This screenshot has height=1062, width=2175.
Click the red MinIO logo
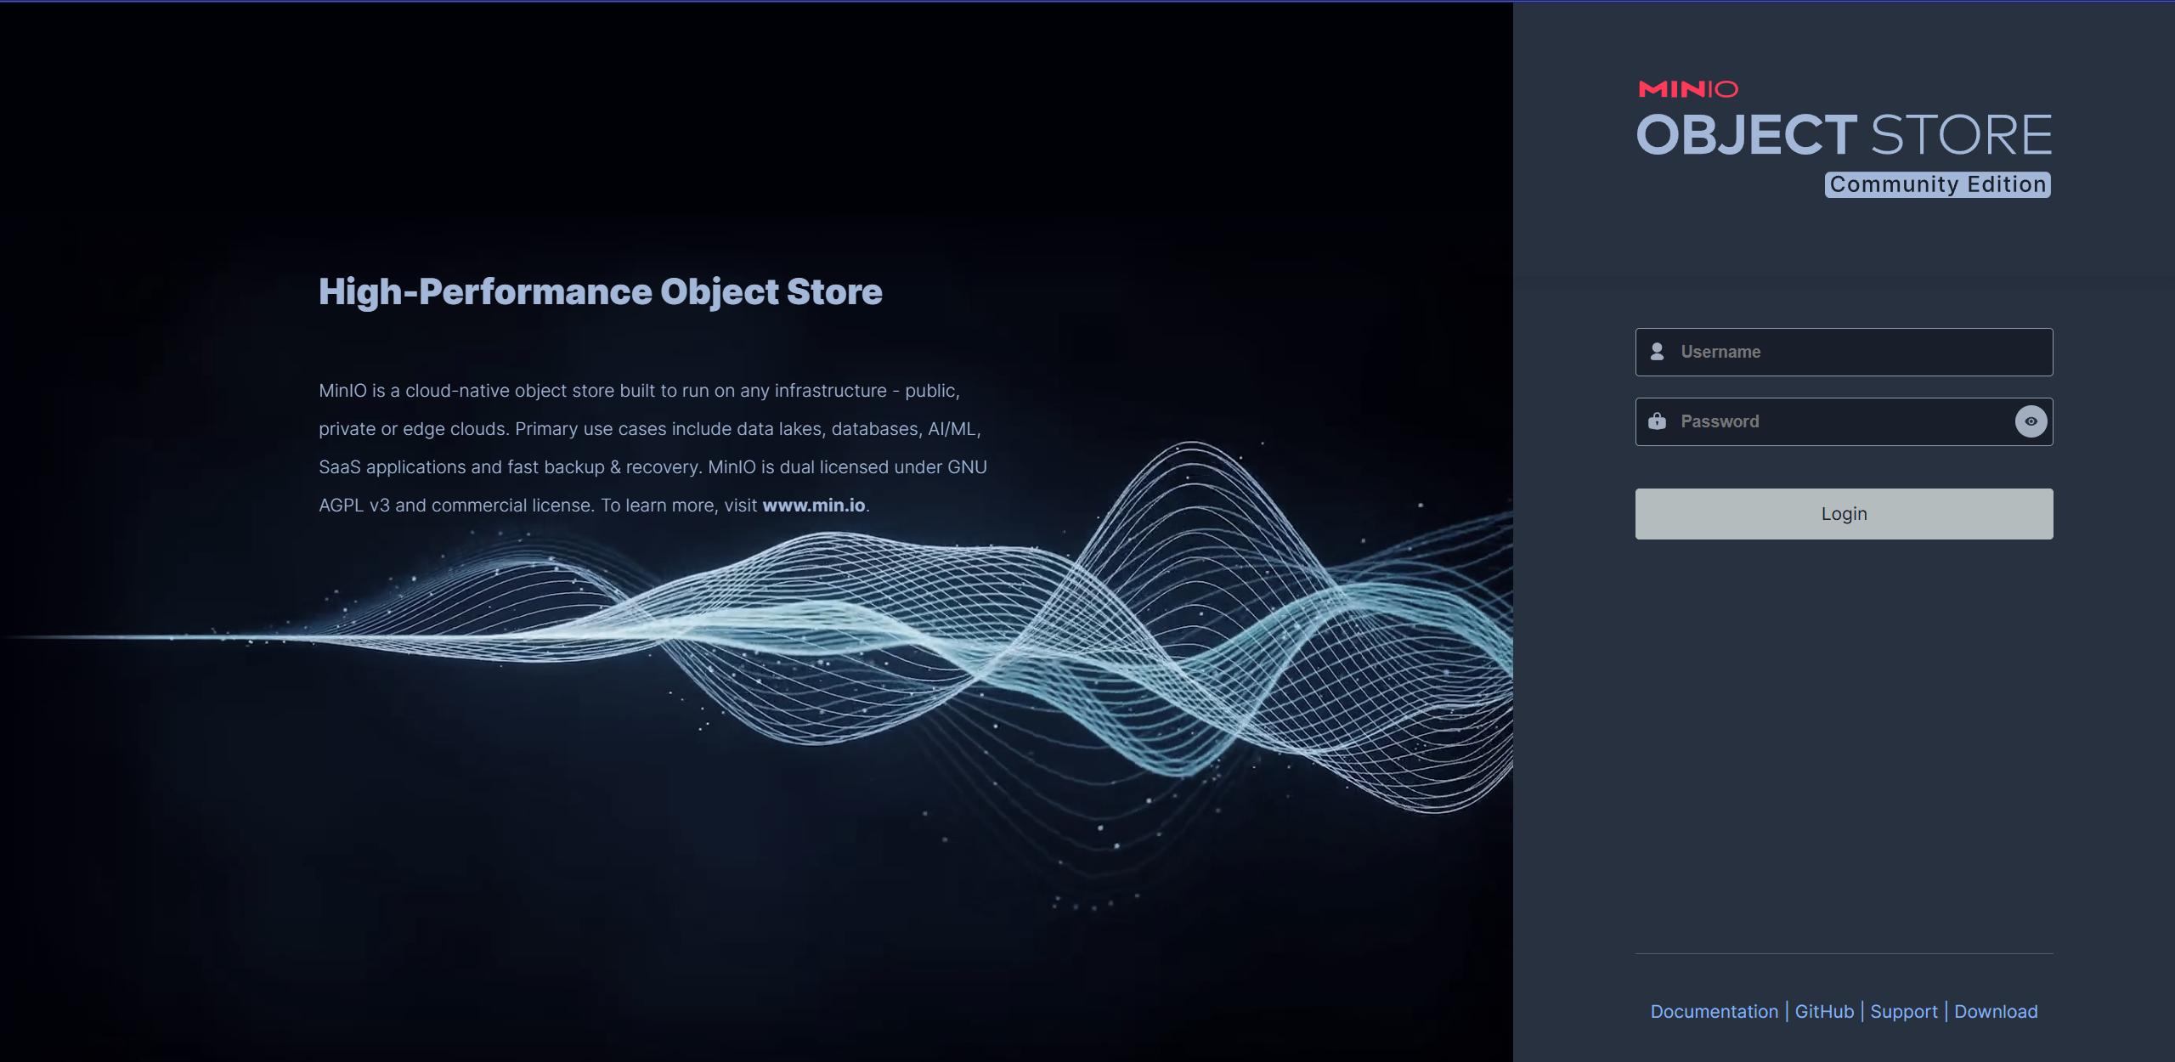tap(1687, 89)
